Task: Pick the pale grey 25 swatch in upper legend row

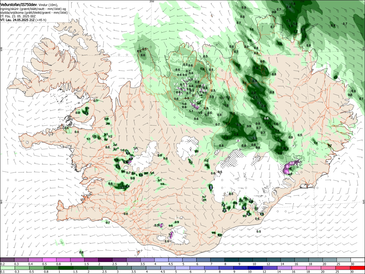Action: pyautogui.click(x=344, y=260)
